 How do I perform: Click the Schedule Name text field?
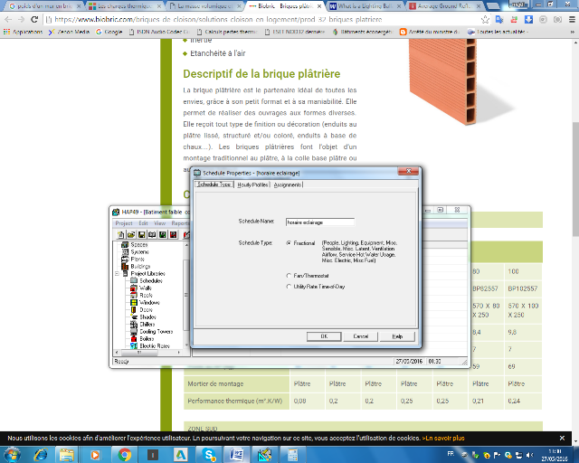[318, 221]
